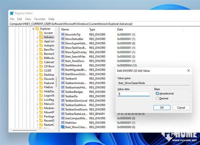This screenshot has height=145, width=200.
Task: Click the TaskbarDa value icon
Action: pos(63,96)
